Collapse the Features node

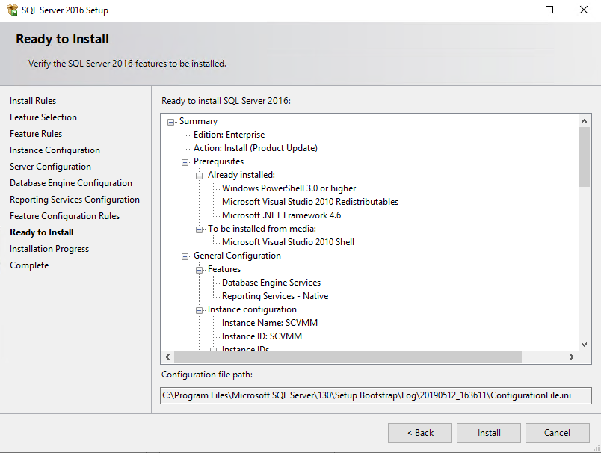point(199,270)
